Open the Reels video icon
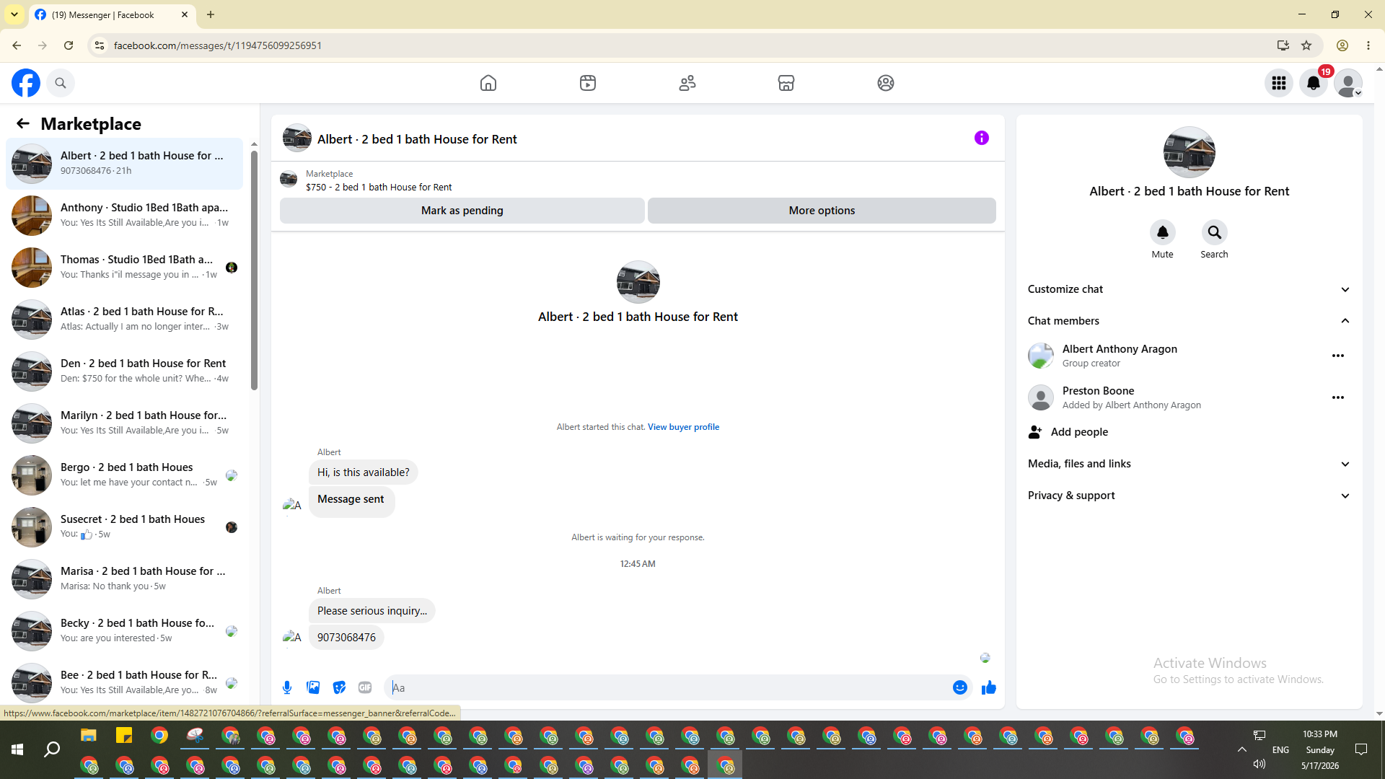The image size is (1385, 779). click(x=588, y=83)
